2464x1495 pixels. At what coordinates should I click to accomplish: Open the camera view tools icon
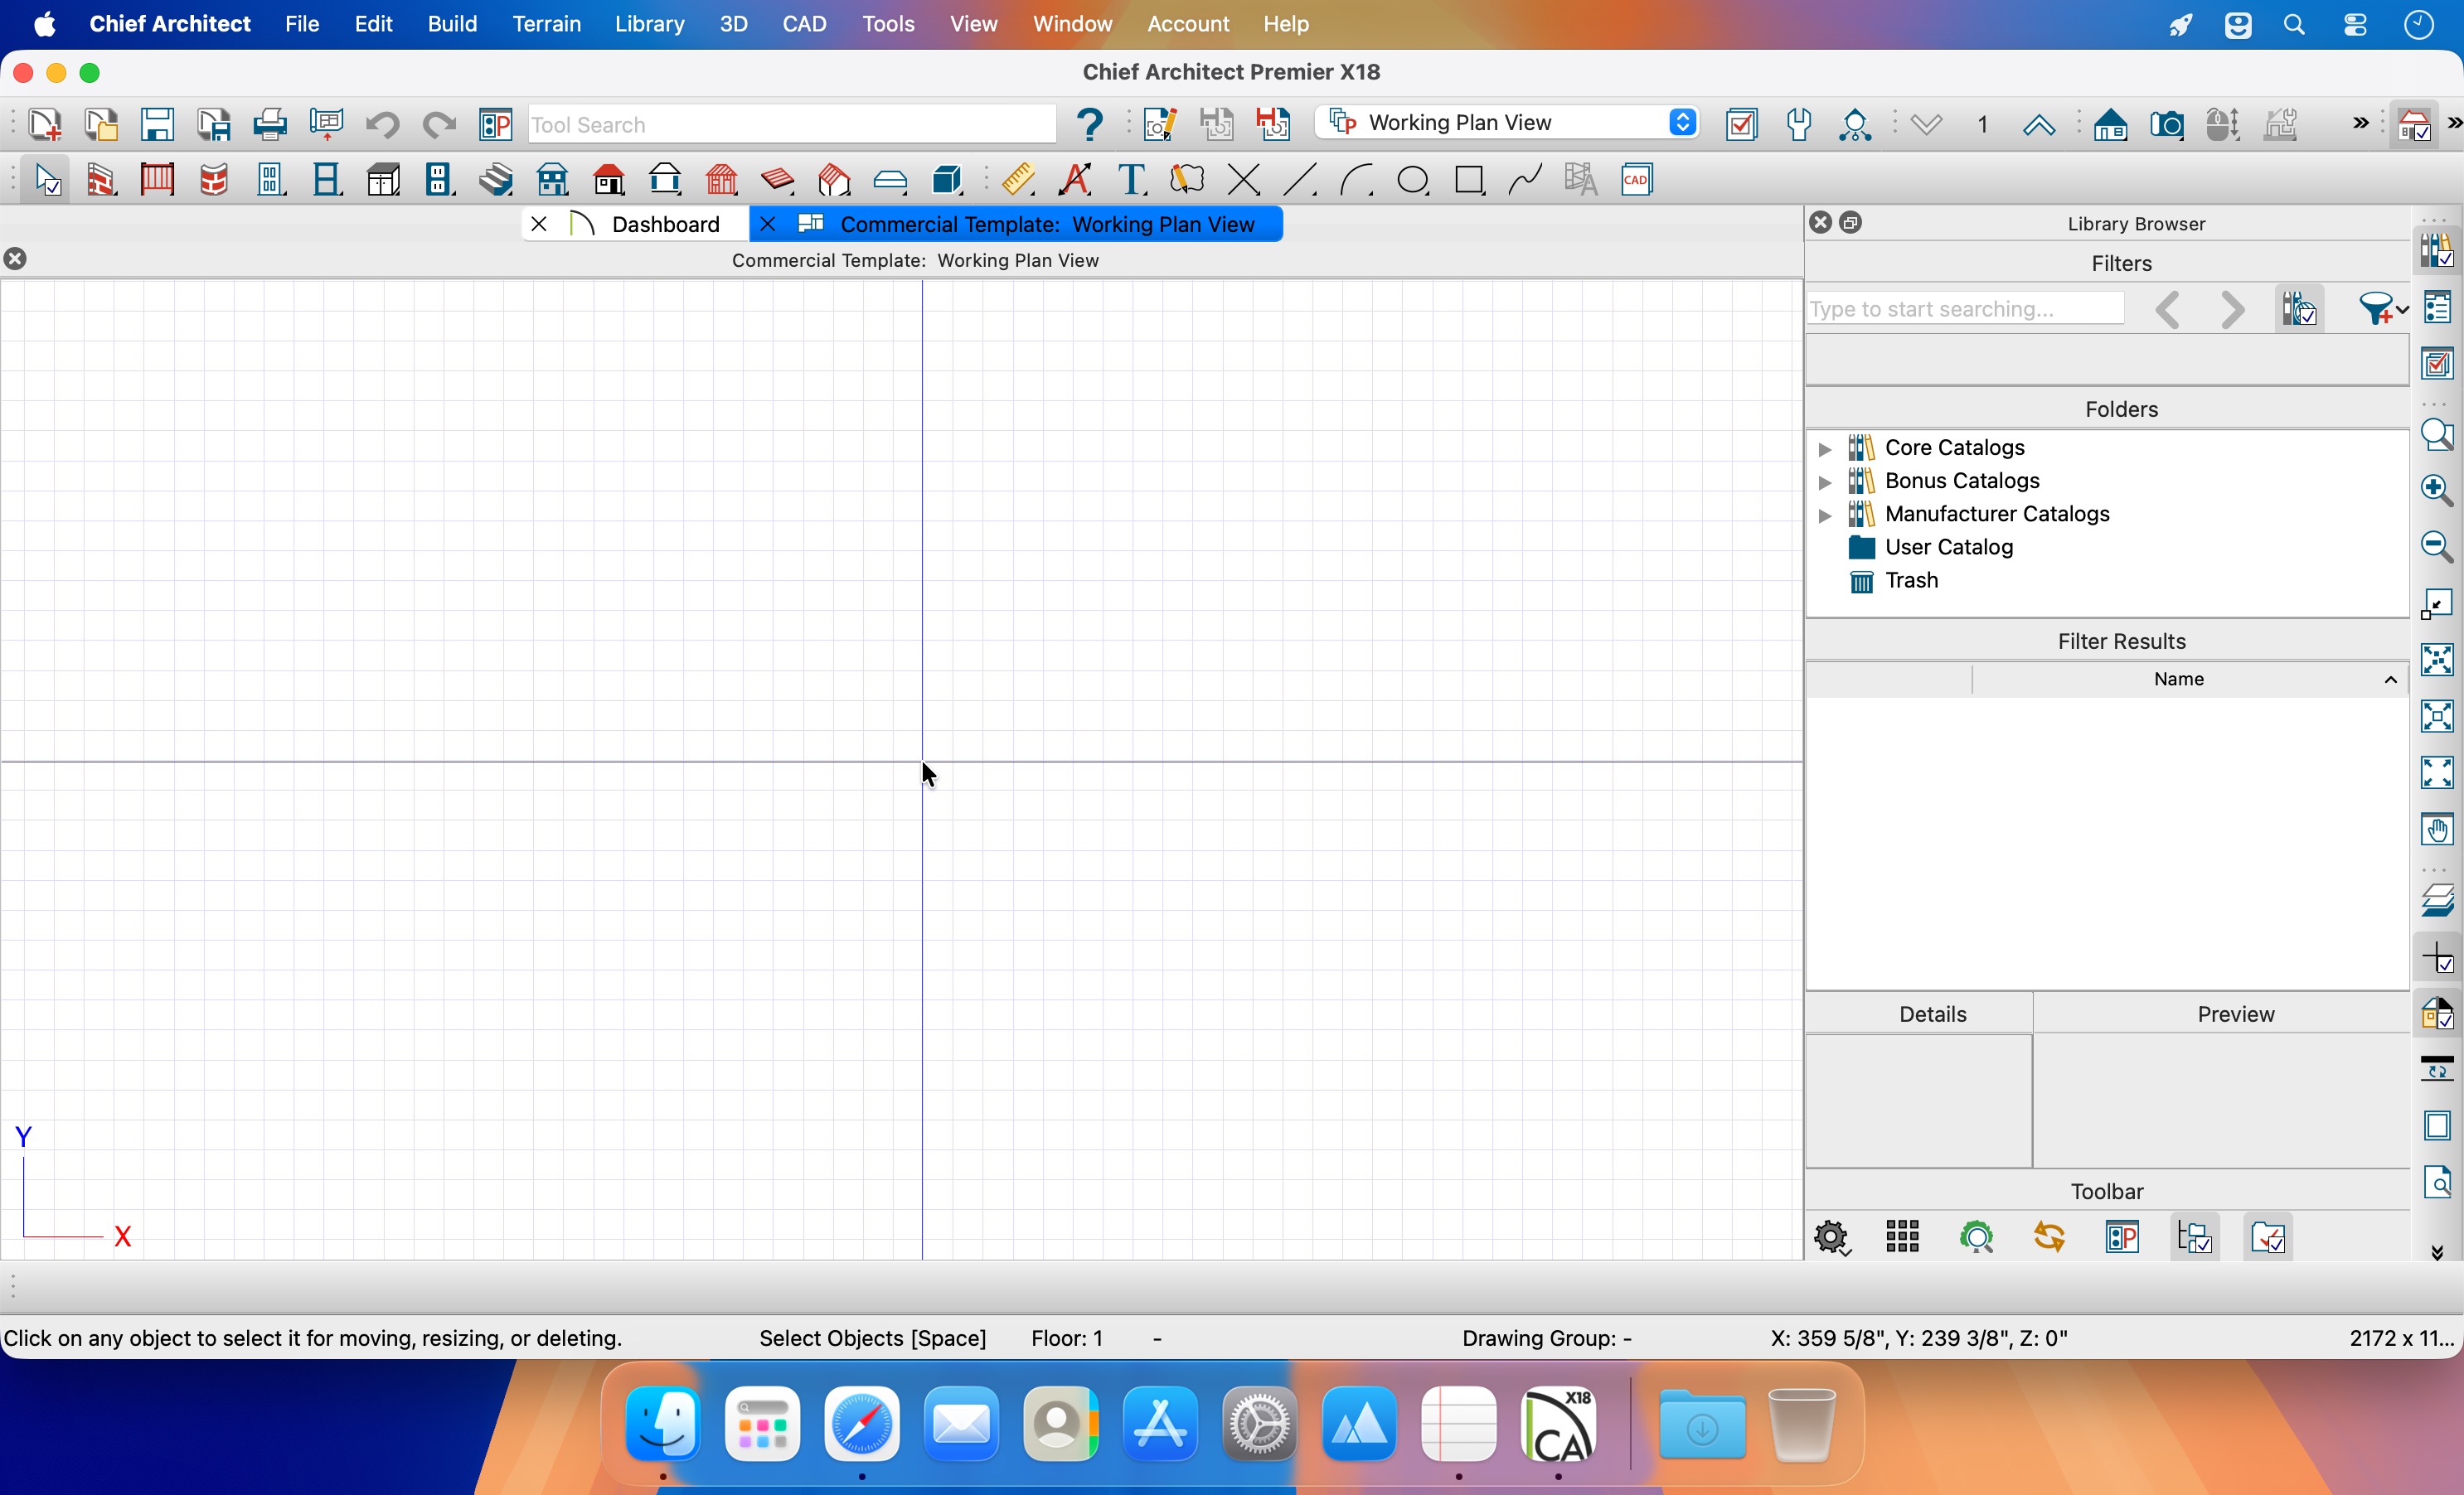pyautogui.click(x=2166, y=124)
